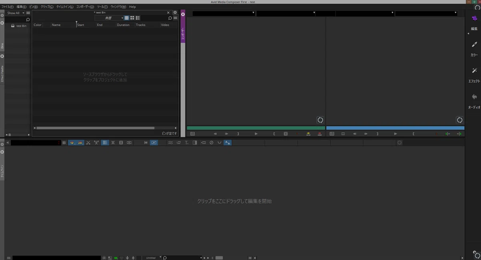Click the Remove Effect circle-slash icon
This screenshot has width=481, height=260.
tap(211, 143)
